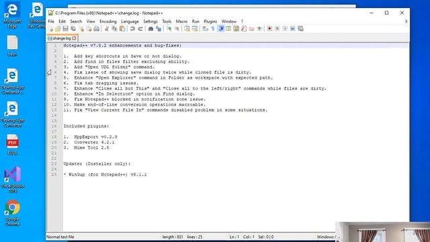Screen dimensions: 430x242
Task: Open Find with the binoculars icon
Action: (x=150, y=28)
